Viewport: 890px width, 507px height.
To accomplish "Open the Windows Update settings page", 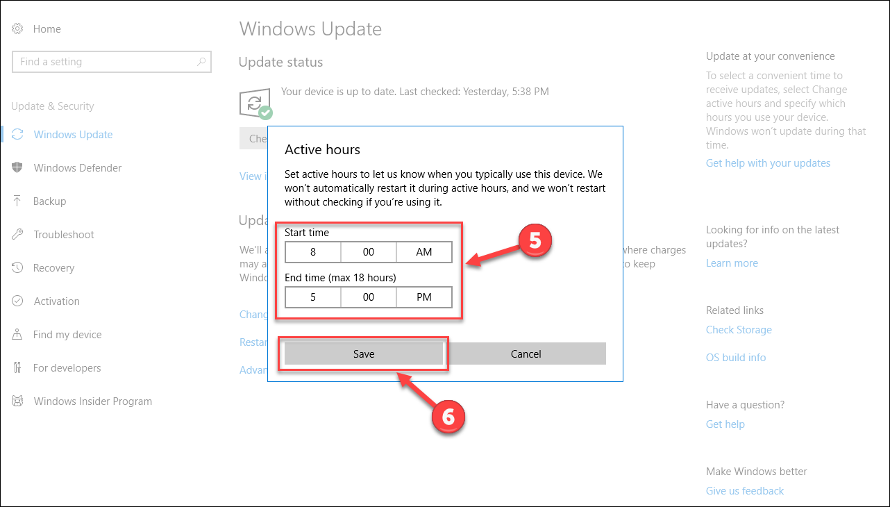I will pos(73,135).
